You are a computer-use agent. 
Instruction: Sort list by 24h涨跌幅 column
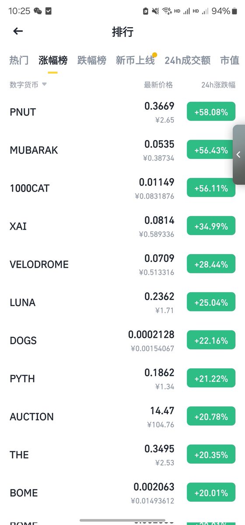[x=218, y=85]
